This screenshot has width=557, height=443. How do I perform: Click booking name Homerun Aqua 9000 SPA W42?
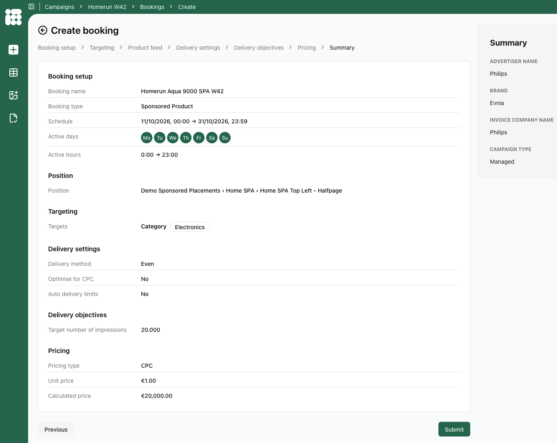(x=182, y=91)
